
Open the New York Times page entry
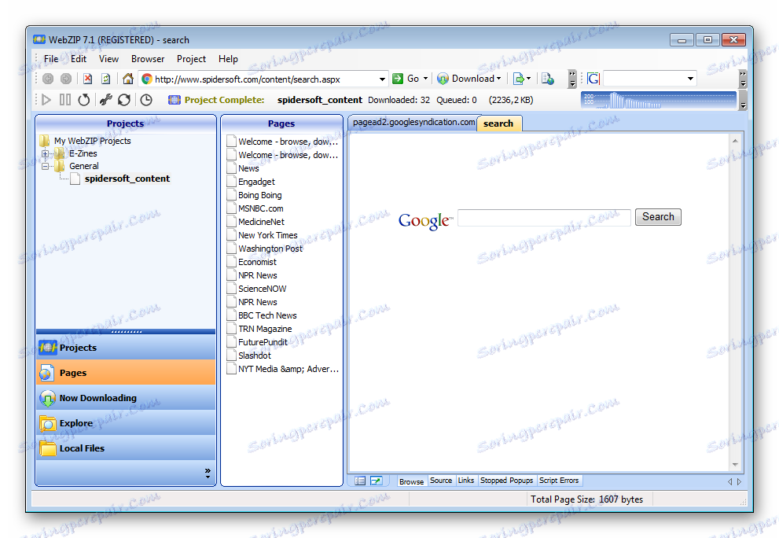tap(268, 235)
